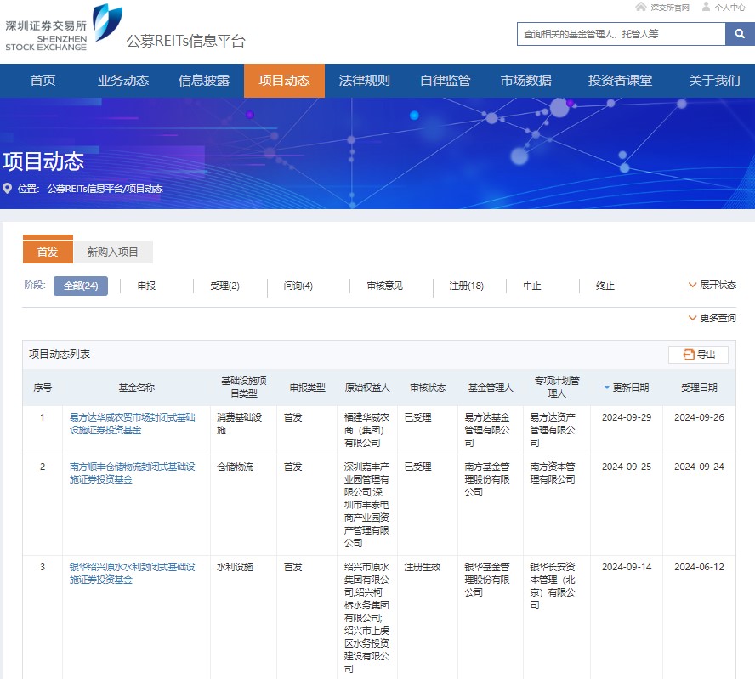Filter by 受理(2) stage
This screenshot has height=679, width=755.
pos(224,286)
